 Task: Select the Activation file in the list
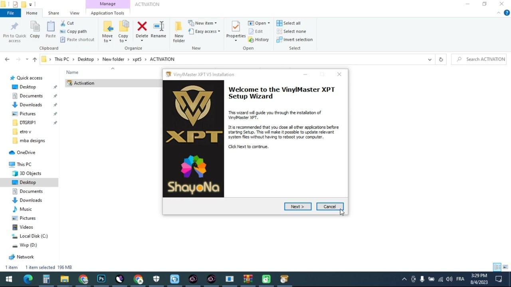113,83
